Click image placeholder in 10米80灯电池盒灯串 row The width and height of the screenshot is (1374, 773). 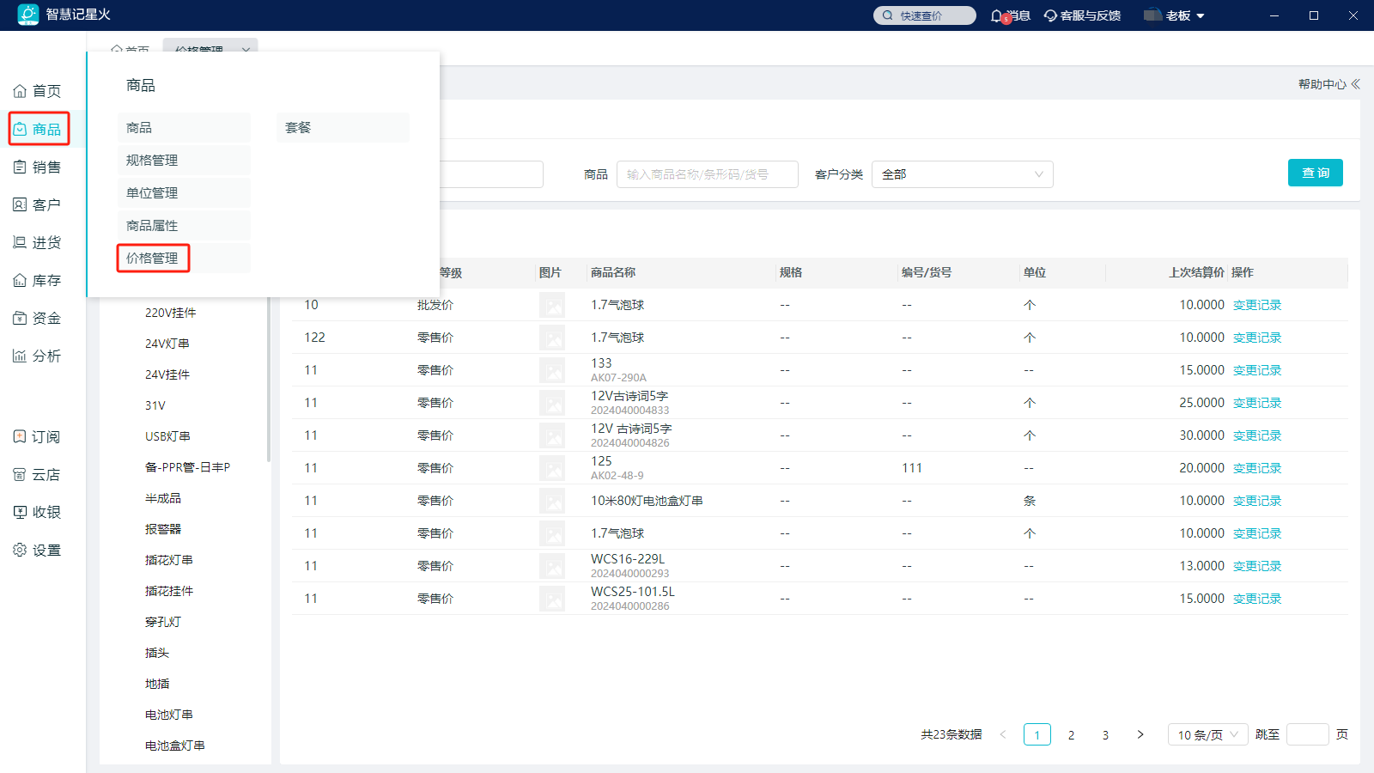[x=552, y=501]
